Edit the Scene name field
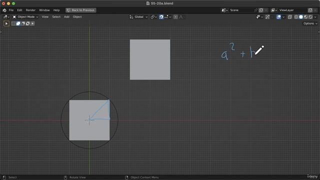This screenshot has width=320, height=180. pos(241,10)
